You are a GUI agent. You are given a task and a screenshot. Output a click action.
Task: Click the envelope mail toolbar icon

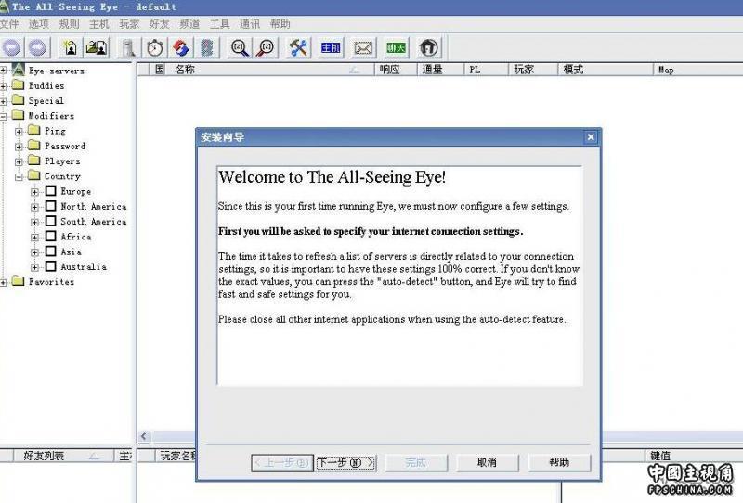(x=363, y=48)
